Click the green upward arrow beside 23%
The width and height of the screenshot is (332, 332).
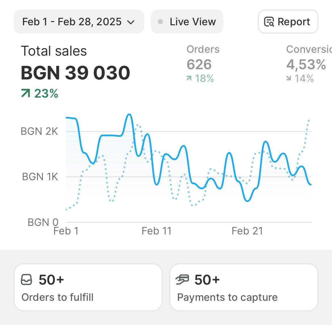pyautogui.click(x=26, y=93)
